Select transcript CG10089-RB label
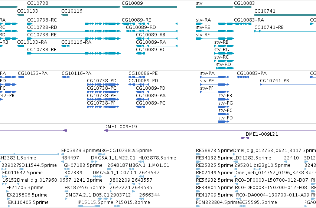The width and height of the screenshot is (316, 208). 150,35
